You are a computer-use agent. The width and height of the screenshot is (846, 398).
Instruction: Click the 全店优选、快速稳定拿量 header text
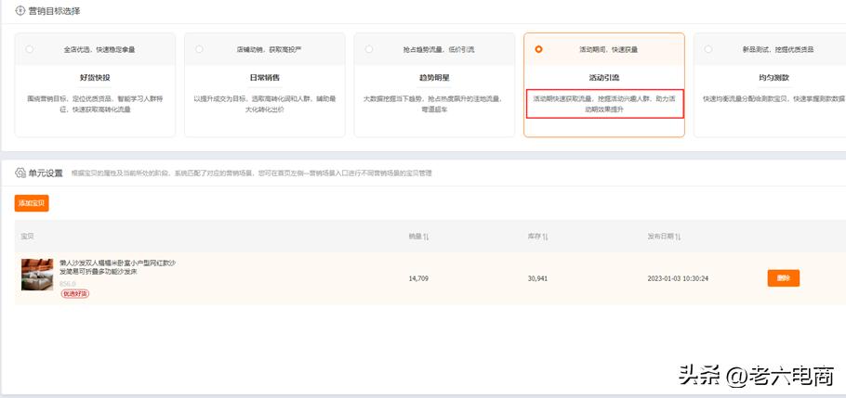point(99,49)
